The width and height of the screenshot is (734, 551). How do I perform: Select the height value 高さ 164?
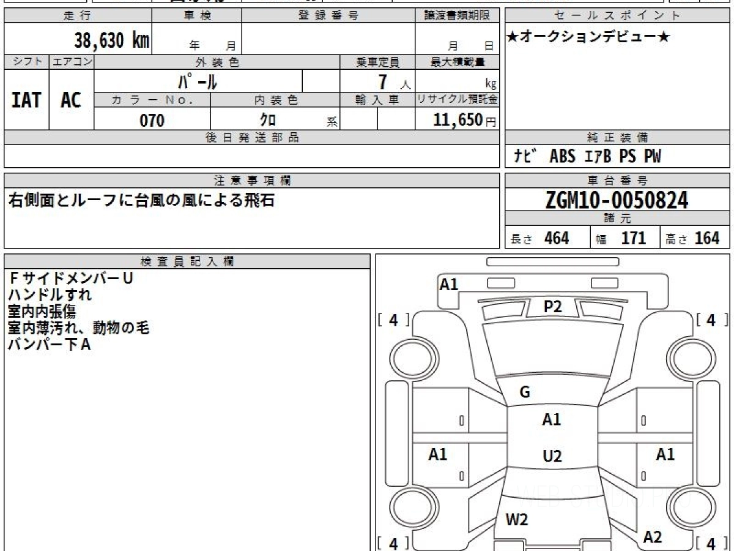693,238
